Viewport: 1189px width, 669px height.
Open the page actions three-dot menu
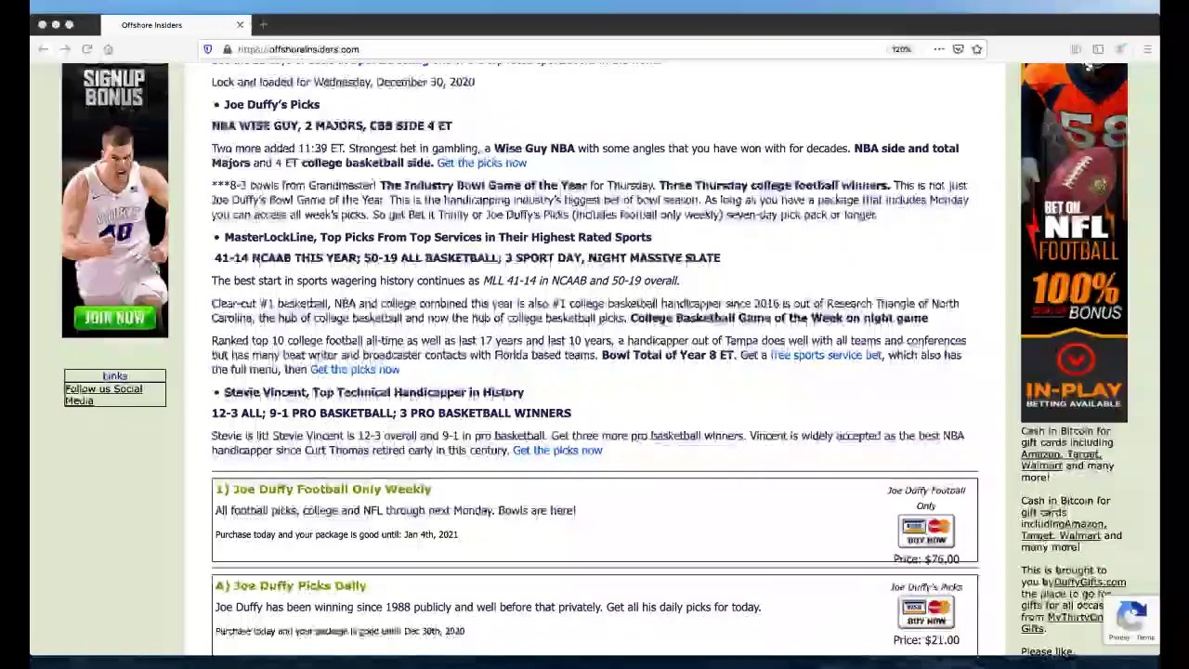939,49
